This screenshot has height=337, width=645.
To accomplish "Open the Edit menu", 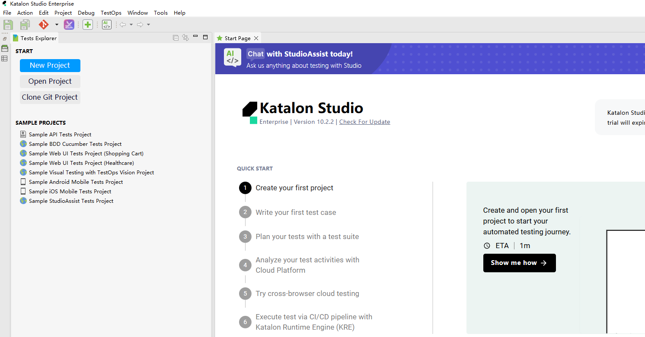I will tap(44, 13).
